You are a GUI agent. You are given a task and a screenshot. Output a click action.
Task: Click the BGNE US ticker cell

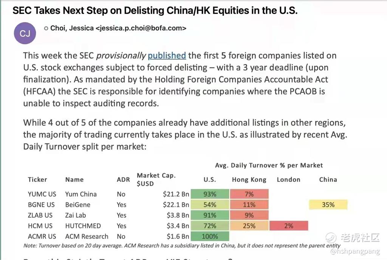[41, 205]
